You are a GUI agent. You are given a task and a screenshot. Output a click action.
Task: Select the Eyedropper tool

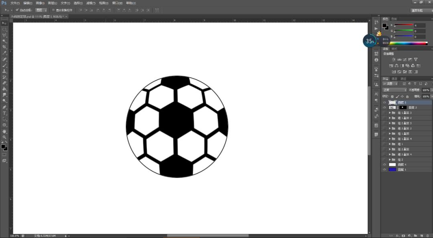click(4, 53)
